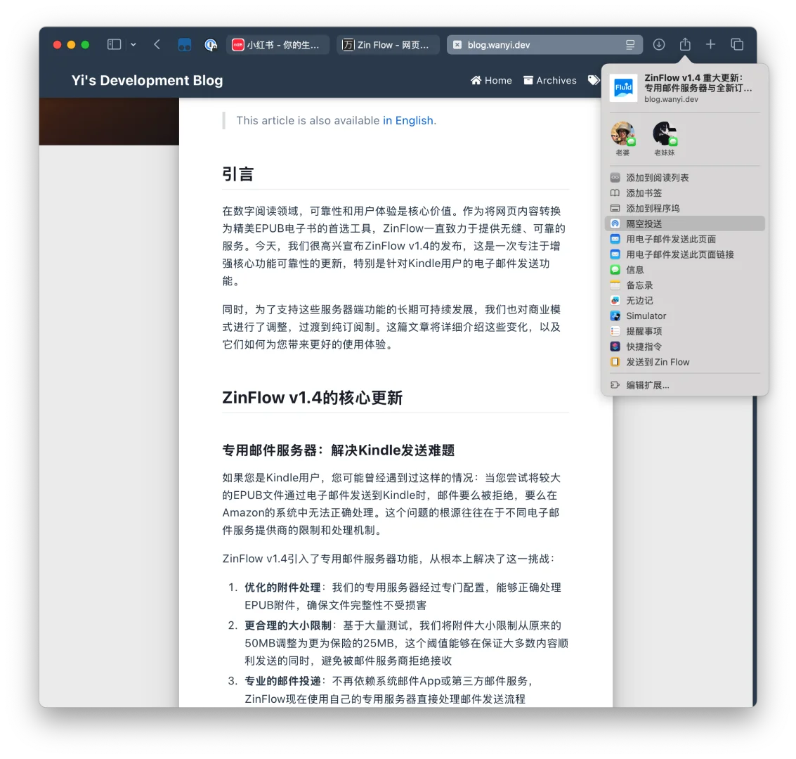The width and height of the screenshot is (796, 759).
Task: Click the bold text 专业的邮件投递
Action: (282, 681)
